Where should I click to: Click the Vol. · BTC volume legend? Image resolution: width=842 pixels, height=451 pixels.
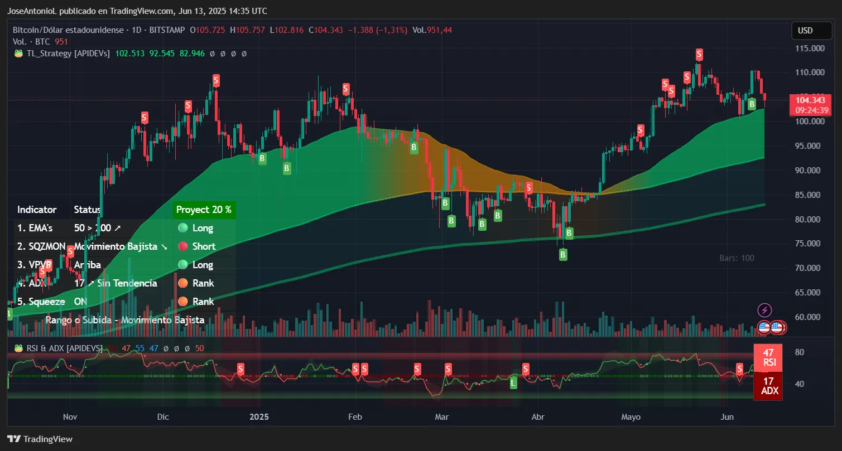33,41
